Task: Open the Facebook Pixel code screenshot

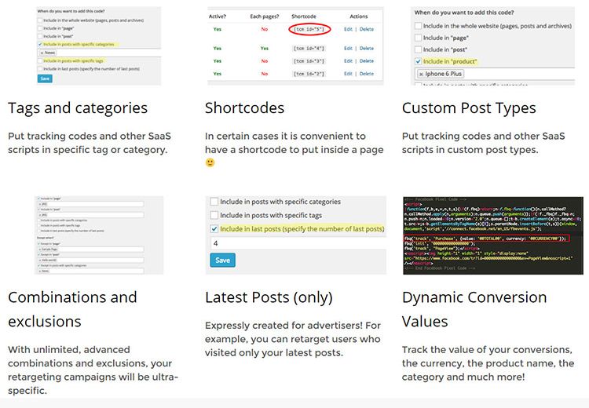Action: [493, 235]
